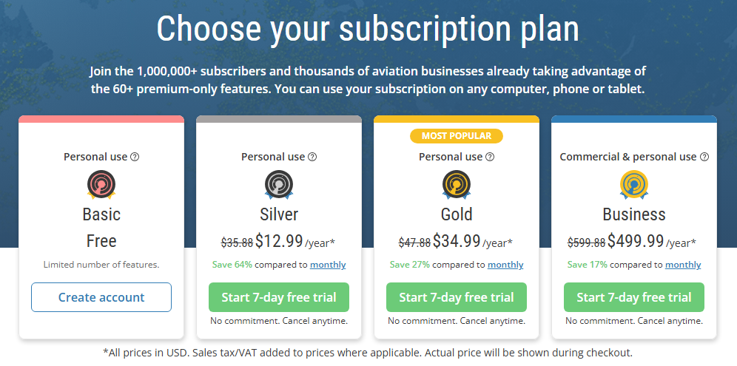The image size is (737, 366).
Task: Click help icon beside Gold's Personal use
Action: (x=490, y=157)
